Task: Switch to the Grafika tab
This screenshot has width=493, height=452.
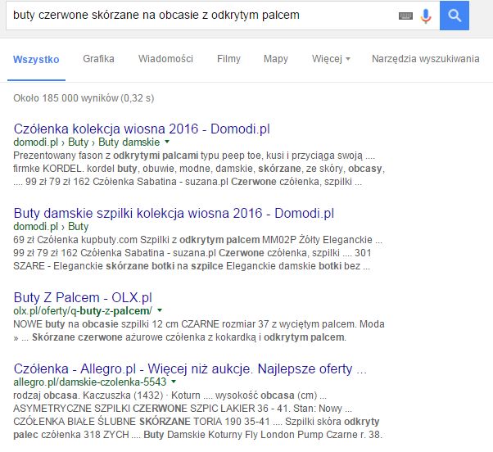Action: pos(98,59)
